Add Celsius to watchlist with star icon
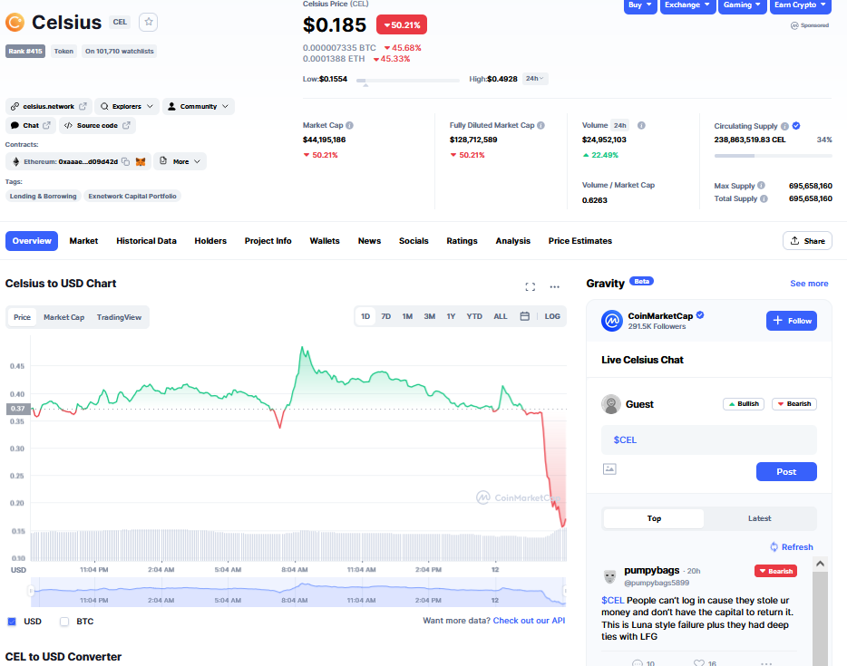The height and width of the screenshot is (666, 847). [x=149, y=22]
